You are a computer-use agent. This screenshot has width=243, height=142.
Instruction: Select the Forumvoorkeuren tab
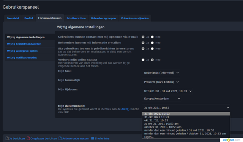(50, 18)
